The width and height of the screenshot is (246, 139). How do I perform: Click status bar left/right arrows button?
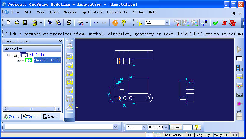[x=235, y=135]
